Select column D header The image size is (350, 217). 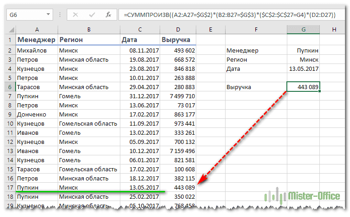pos(179,30)
